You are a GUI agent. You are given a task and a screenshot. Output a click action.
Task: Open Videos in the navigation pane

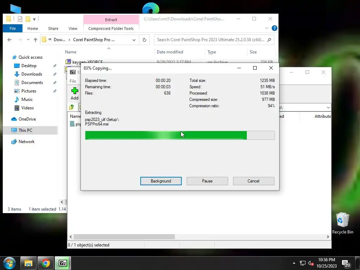[x=27, y=108]
